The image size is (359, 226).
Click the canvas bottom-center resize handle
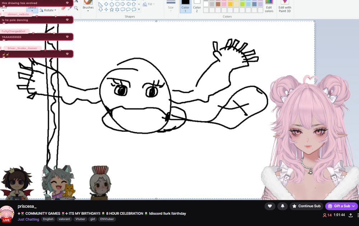click(156, 198)
